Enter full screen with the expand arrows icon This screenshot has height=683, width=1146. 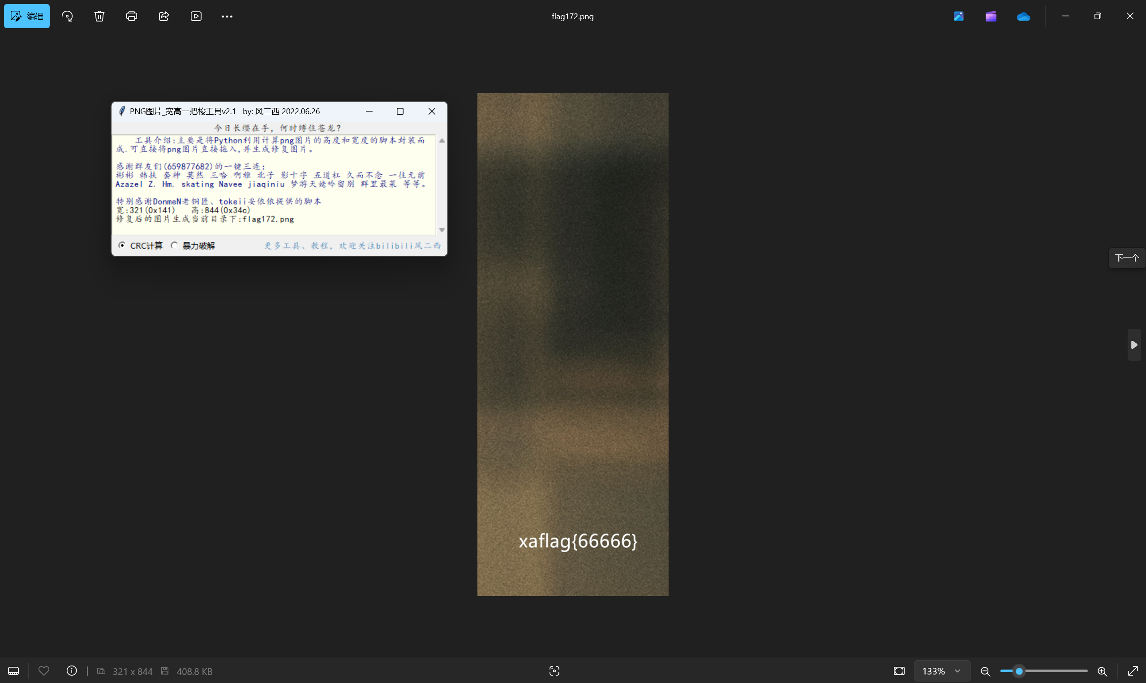tap(1133, 671)
